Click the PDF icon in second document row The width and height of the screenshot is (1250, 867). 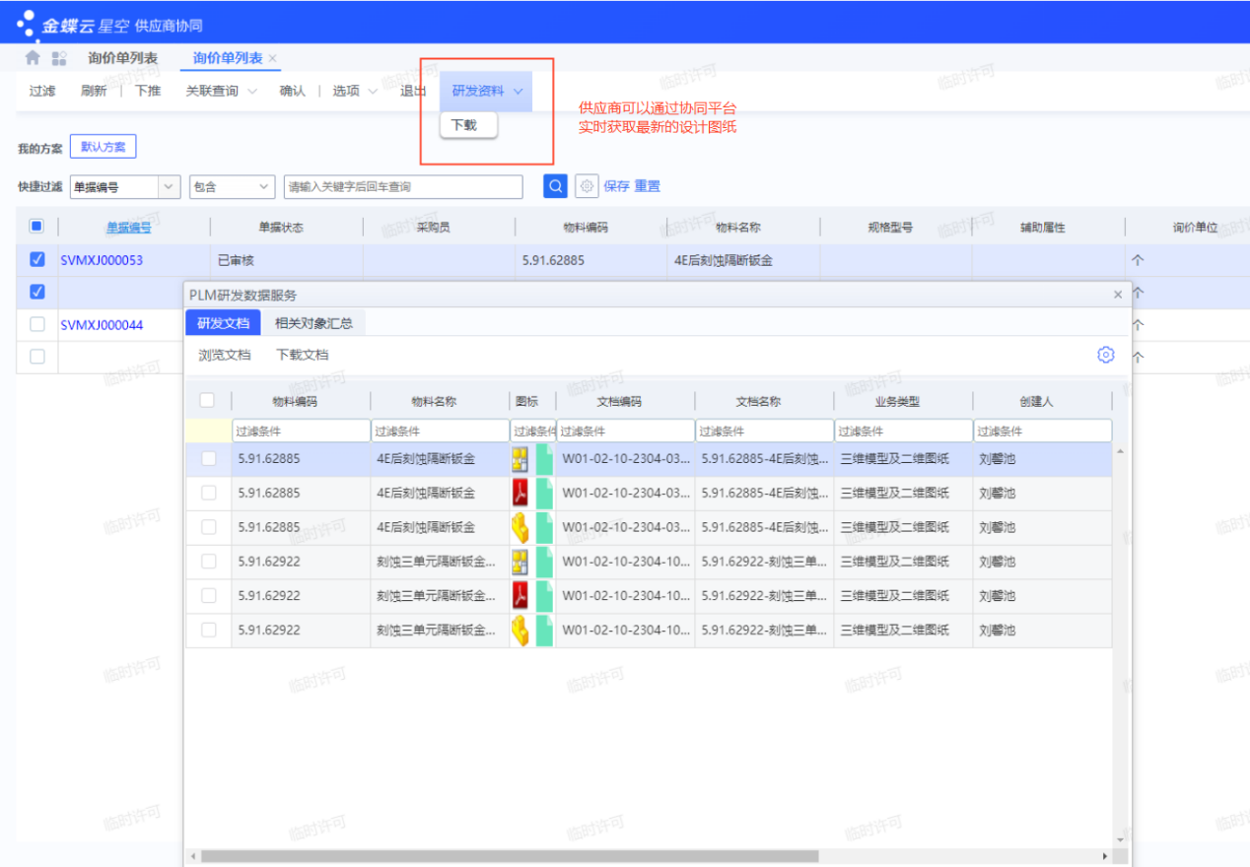(x=520, y=493)
